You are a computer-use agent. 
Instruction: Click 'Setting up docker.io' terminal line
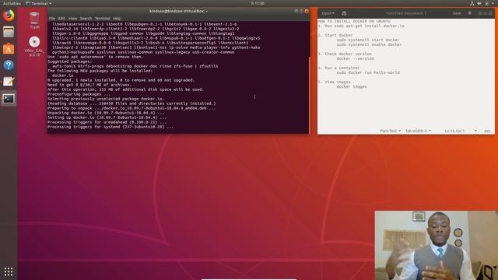(x=107, y=117)
